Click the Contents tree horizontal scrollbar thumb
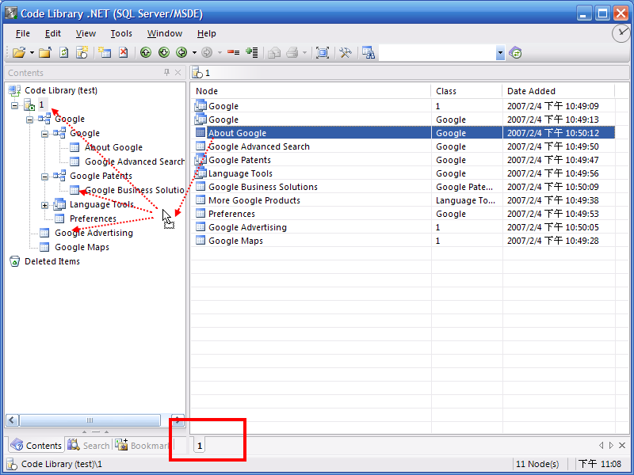 [90, 420]
